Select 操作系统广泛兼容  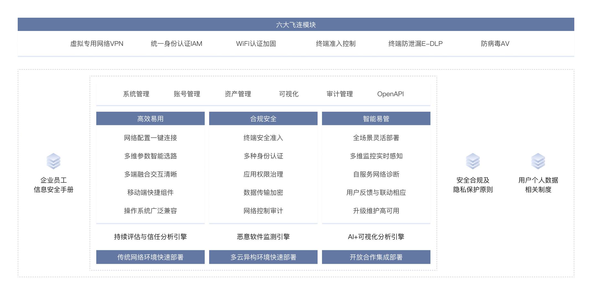150,211
